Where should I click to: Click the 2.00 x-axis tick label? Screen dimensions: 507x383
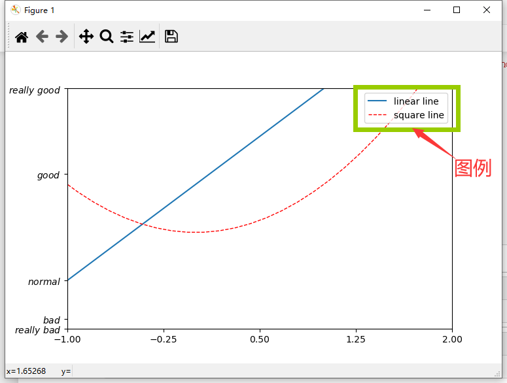coord(452,339)
